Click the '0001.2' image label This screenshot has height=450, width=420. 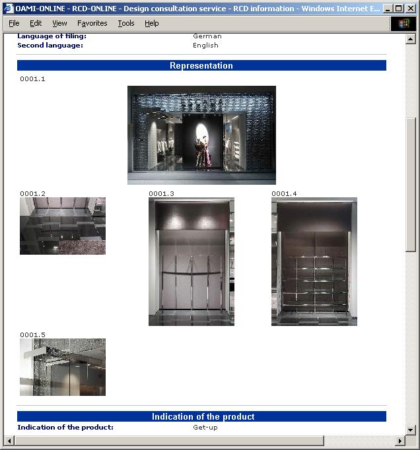click(x=32, y=194)
